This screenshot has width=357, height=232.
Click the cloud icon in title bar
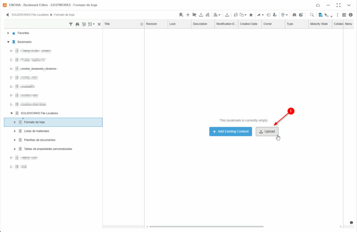pyautogui.click(x=318, y=5)
